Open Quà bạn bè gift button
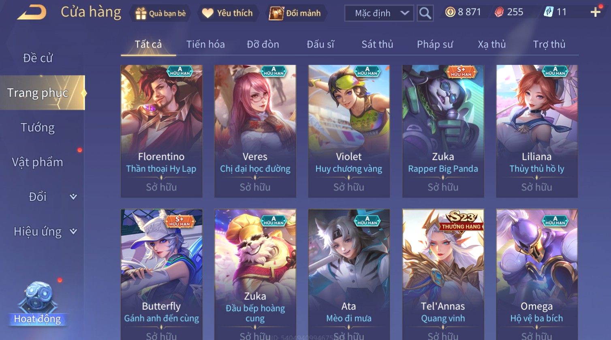Viewport: 611px width, 340px height. pos(160,13)
